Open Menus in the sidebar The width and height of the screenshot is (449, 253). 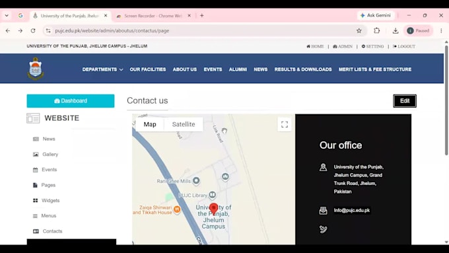44,216
